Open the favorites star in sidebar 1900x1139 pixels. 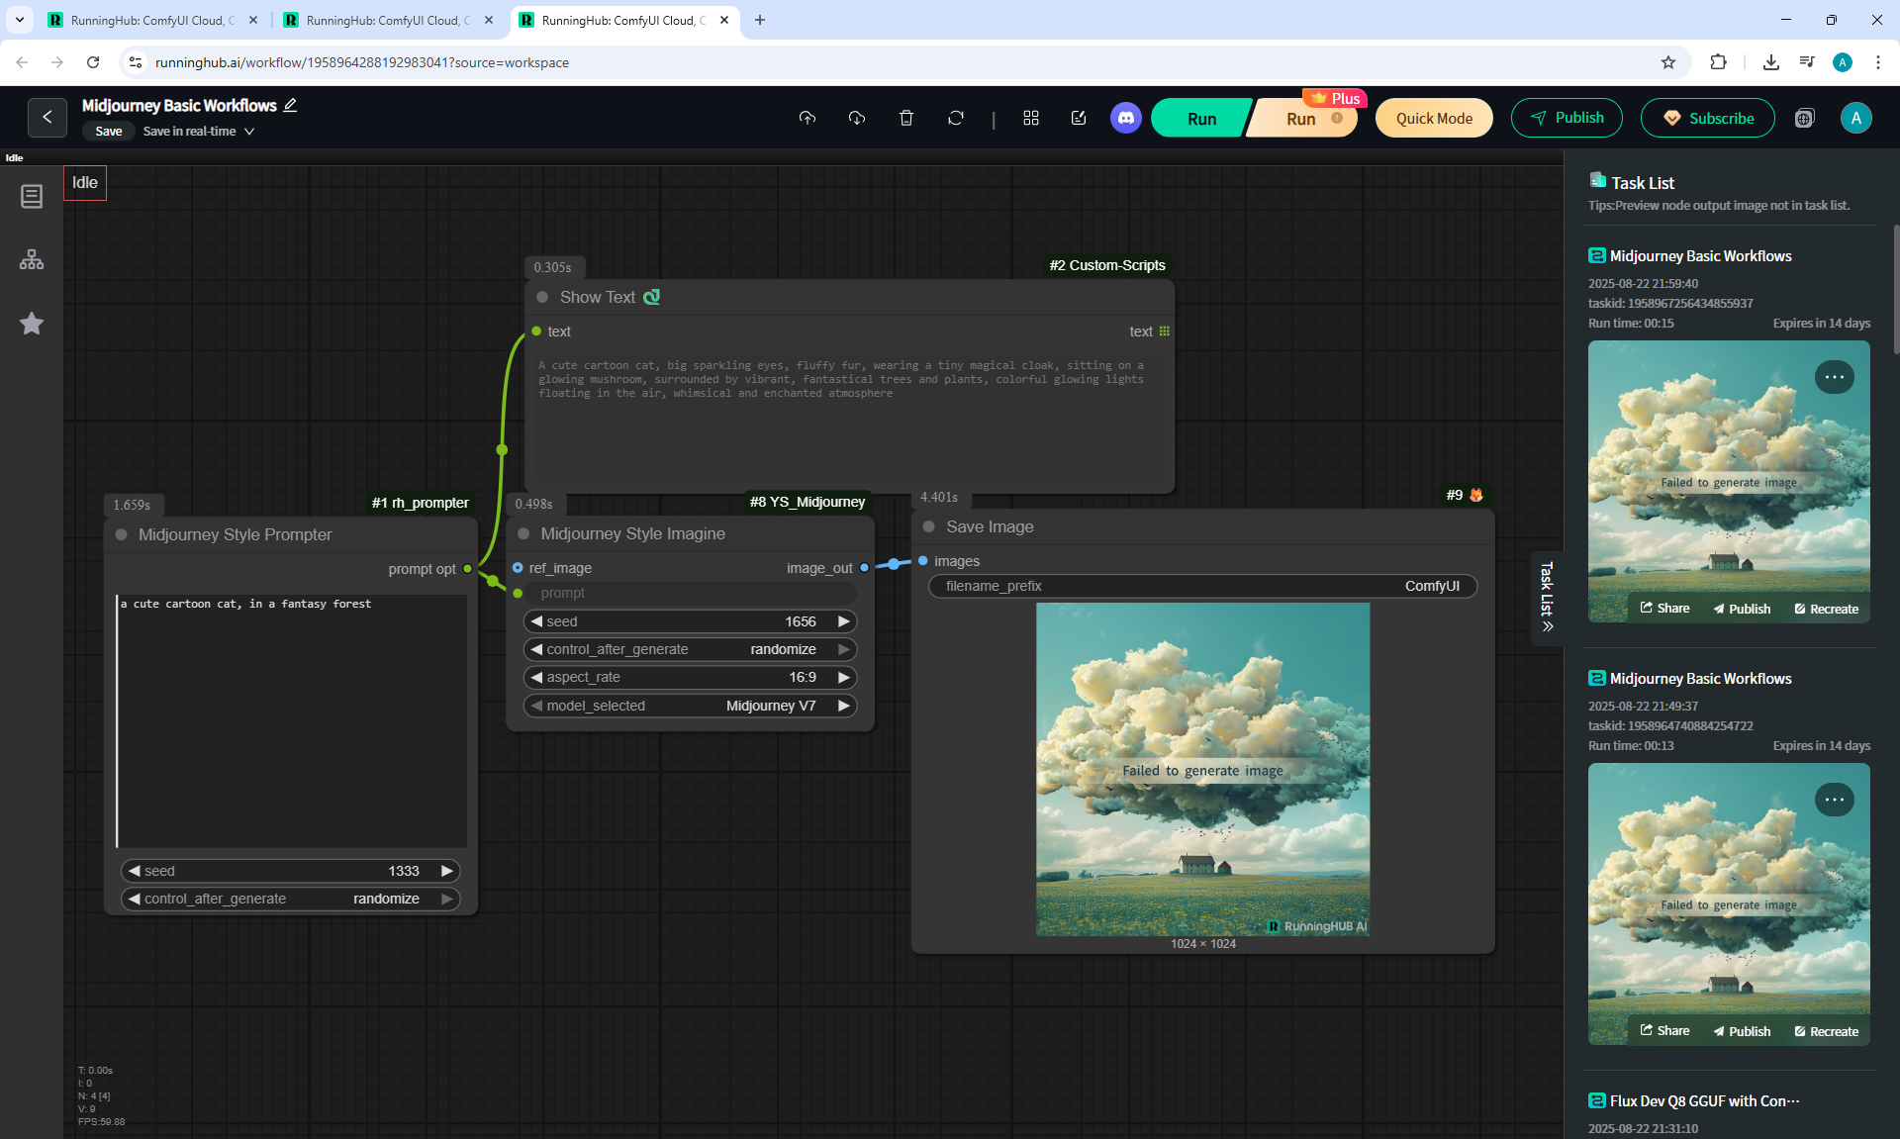[x=32, y=324]
